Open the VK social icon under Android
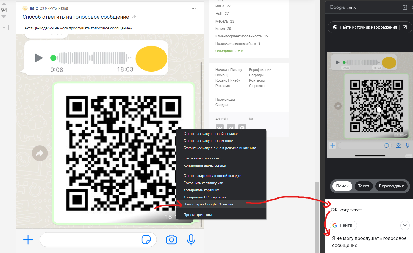 220,127
